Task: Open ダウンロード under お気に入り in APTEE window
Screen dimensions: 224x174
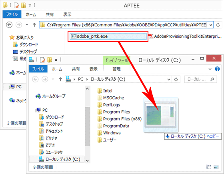Action: pyautogui.click(x=26, y=44)
